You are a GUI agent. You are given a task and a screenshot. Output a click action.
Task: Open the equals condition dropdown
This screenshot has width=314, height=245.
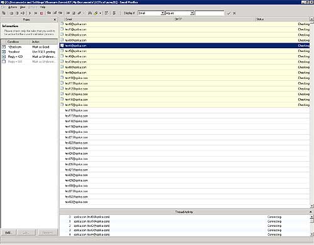[192, 13]
